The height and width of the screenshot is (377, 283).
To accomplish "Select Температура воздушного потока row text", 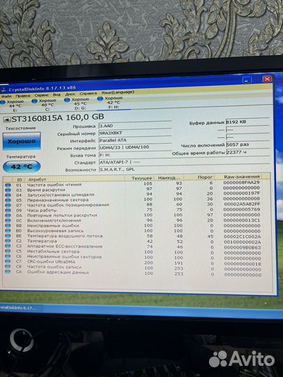I will [65, 236].
